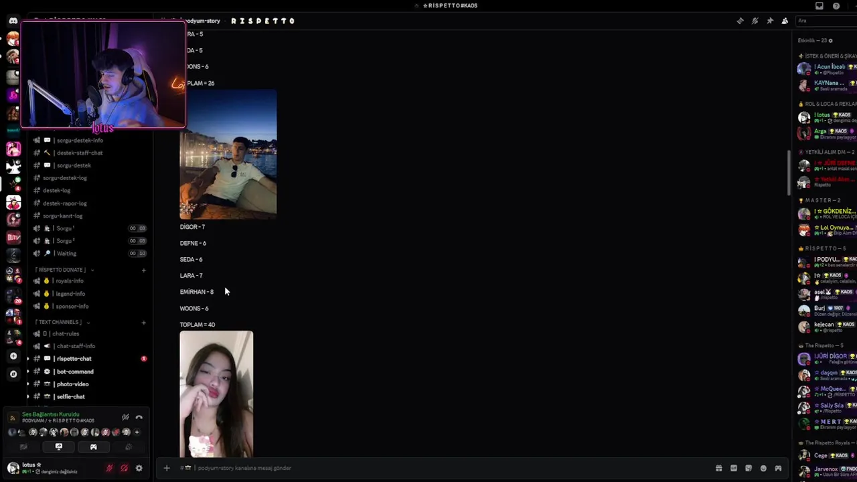This screenshot has height=482, width=857.
Task: Share your screen button
Action: (x=59, y=447)
